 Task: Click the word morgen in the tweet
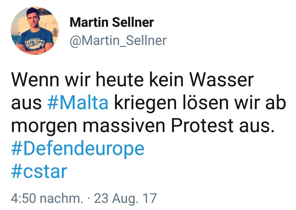44,127
